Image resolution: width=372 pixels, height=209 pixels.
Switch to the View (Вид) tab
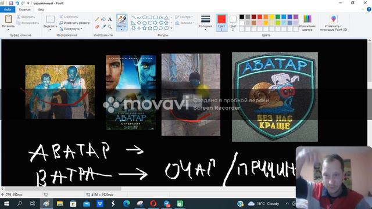41,9
